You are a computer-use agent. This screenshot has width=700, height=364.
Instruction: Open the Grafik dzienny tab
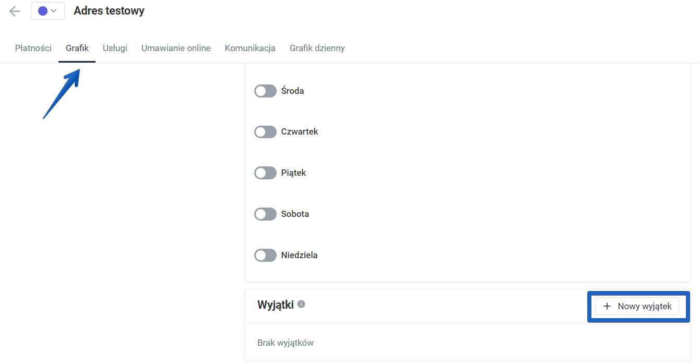click(x=317, y=47)
